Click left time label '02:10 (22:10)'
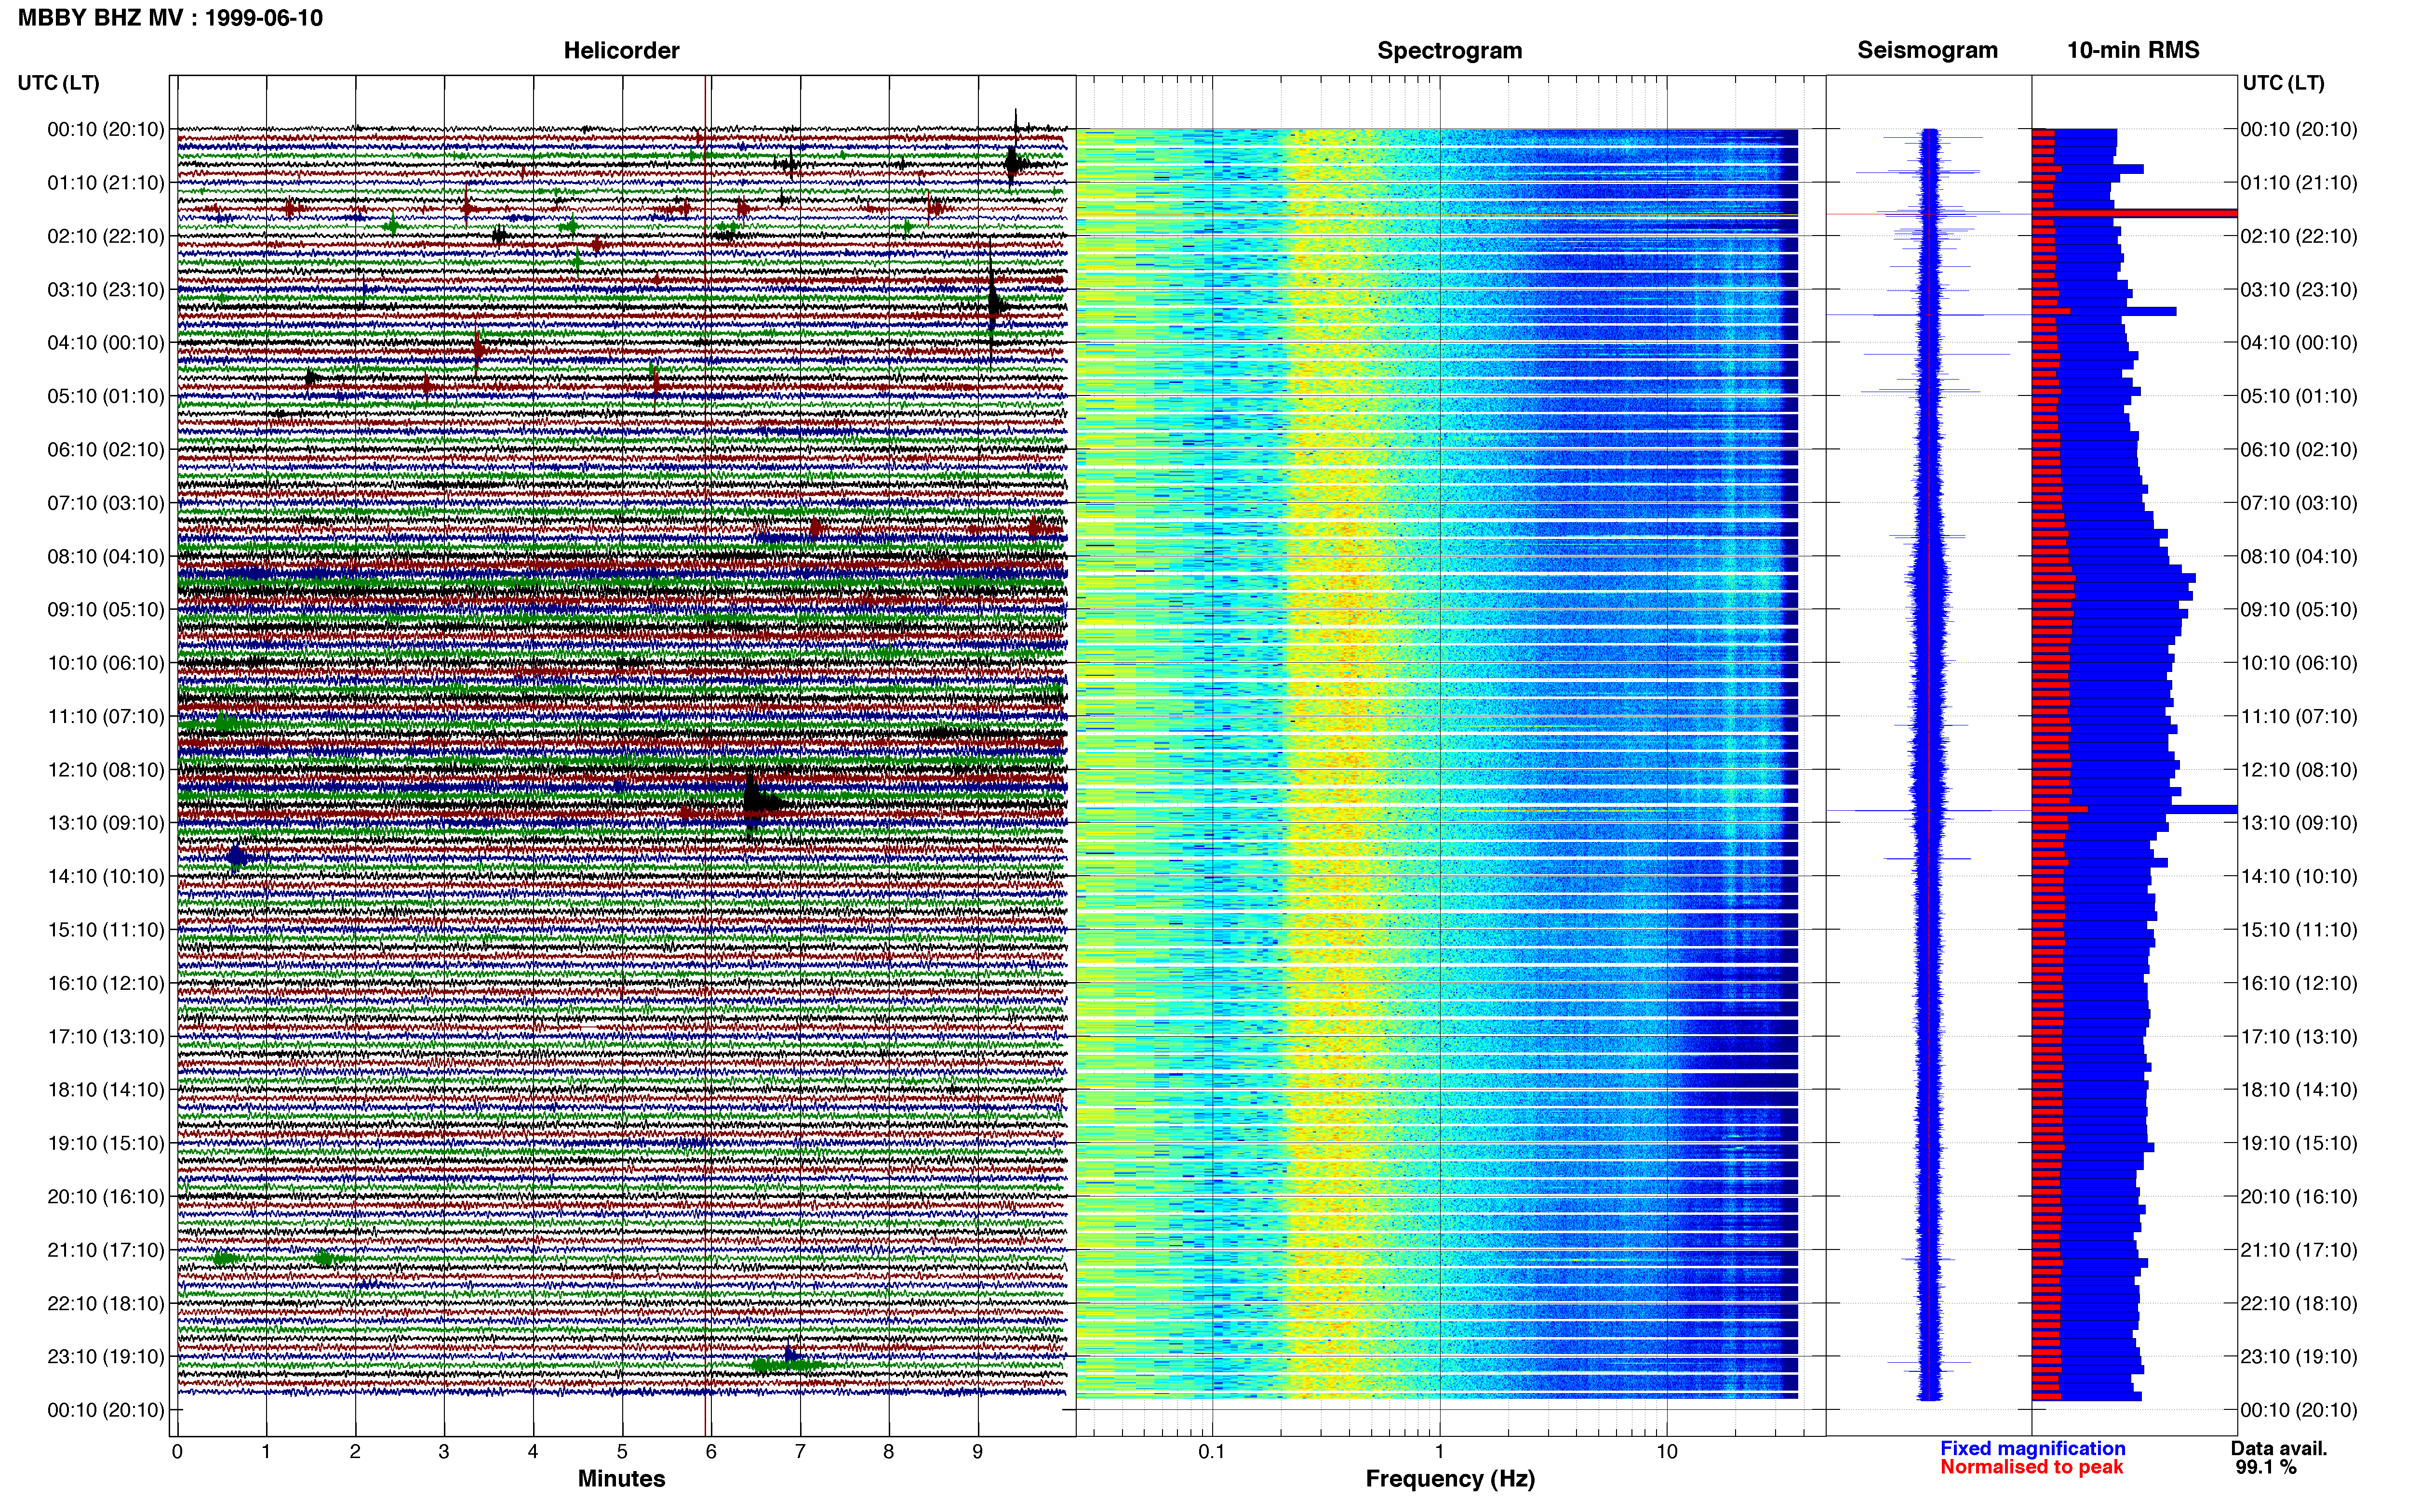 tap(106, 236)
